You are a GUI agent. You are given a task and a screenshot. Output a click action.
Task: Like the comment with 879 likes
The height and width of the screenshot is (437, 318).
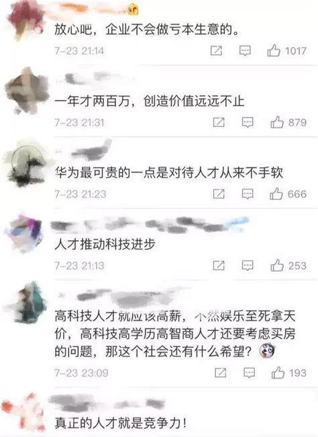pyautogui.click(x=277, y=122)
